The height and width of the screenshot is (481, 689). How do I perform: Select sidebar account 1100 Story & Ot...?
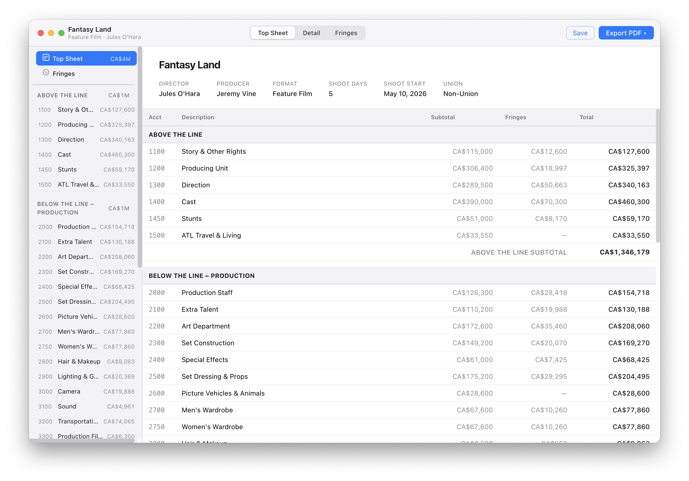[86, 110]
